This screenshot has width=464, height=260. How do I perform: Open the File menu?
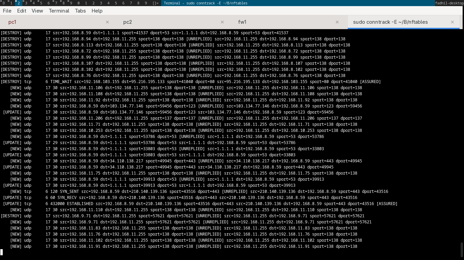point(7,11)
